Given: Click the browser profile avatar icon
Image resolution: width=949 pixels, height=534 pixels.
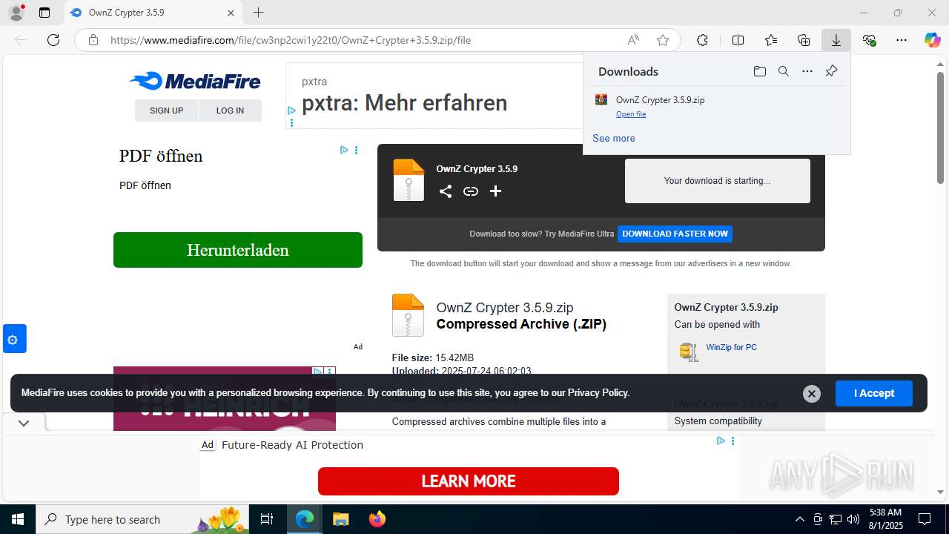Looking at the screenshot, I should [16, 13].
